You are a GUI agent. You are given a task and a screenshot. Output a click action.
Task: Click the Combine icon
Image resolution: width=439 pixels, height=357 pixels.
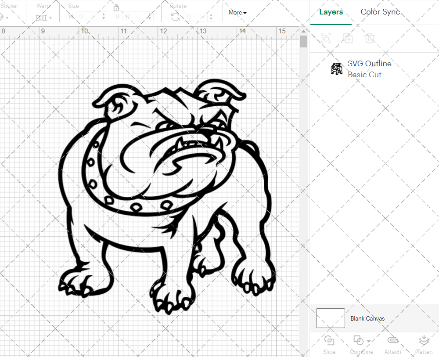coord(358,340)
